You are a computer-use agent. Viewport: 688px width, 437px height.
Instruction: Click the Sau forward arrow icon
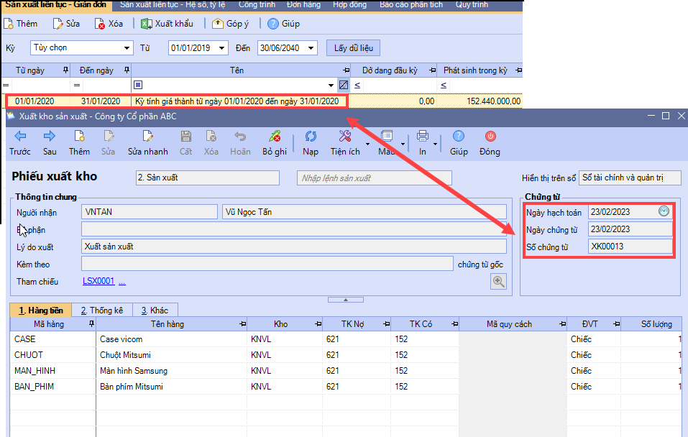50,136
